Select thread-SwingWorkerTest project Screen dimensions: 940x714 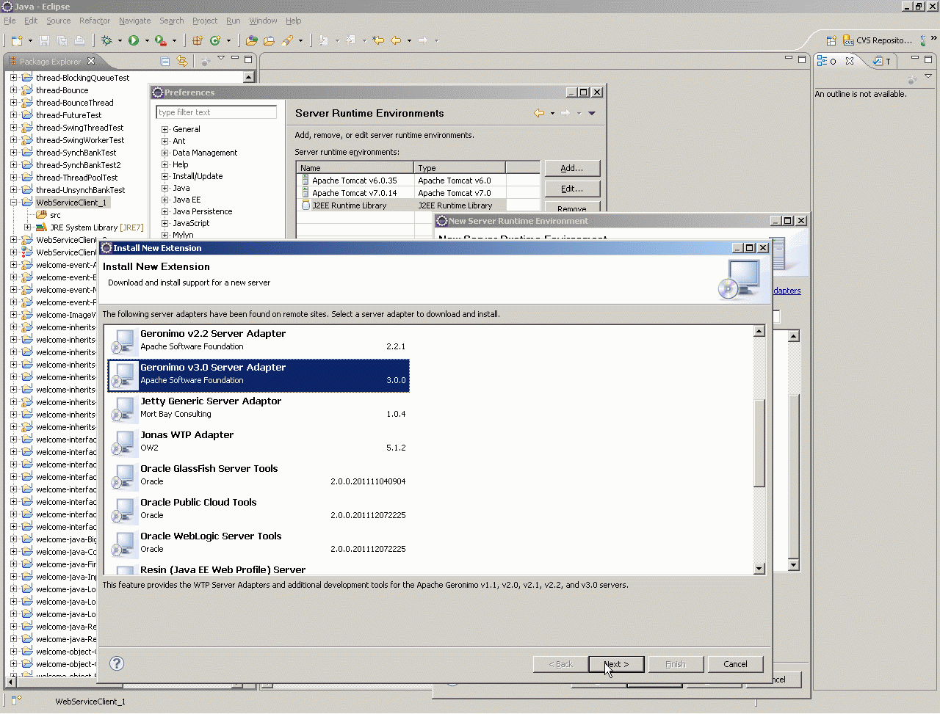point(80,140)
